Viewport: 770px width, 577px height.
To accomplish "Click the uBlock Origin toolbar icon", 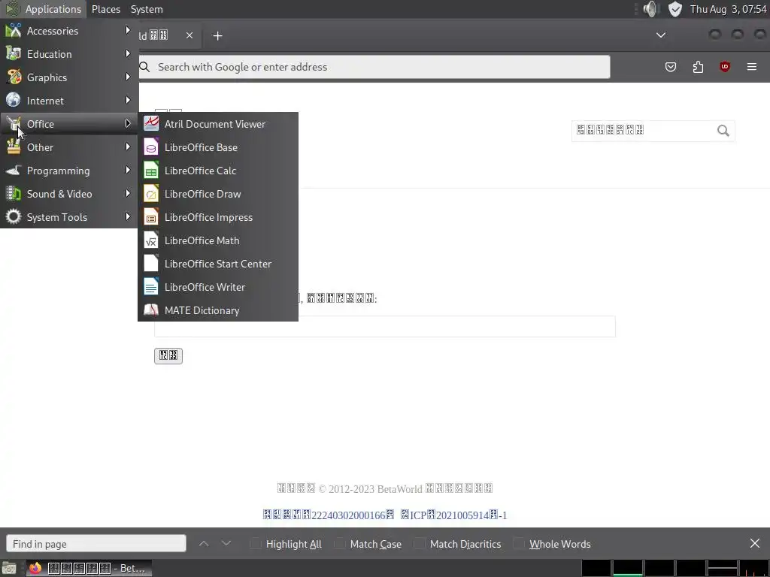I will (x=725, y=67).
